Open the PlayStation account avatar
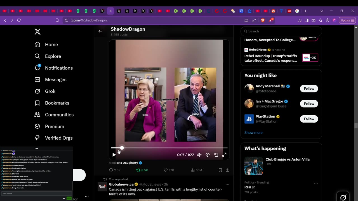 coord(249,119)
